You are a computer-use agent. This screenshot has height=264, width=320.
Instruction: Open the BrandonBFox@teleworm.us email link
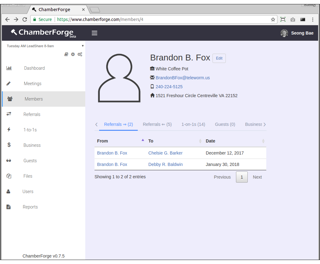tap(183, 78)
